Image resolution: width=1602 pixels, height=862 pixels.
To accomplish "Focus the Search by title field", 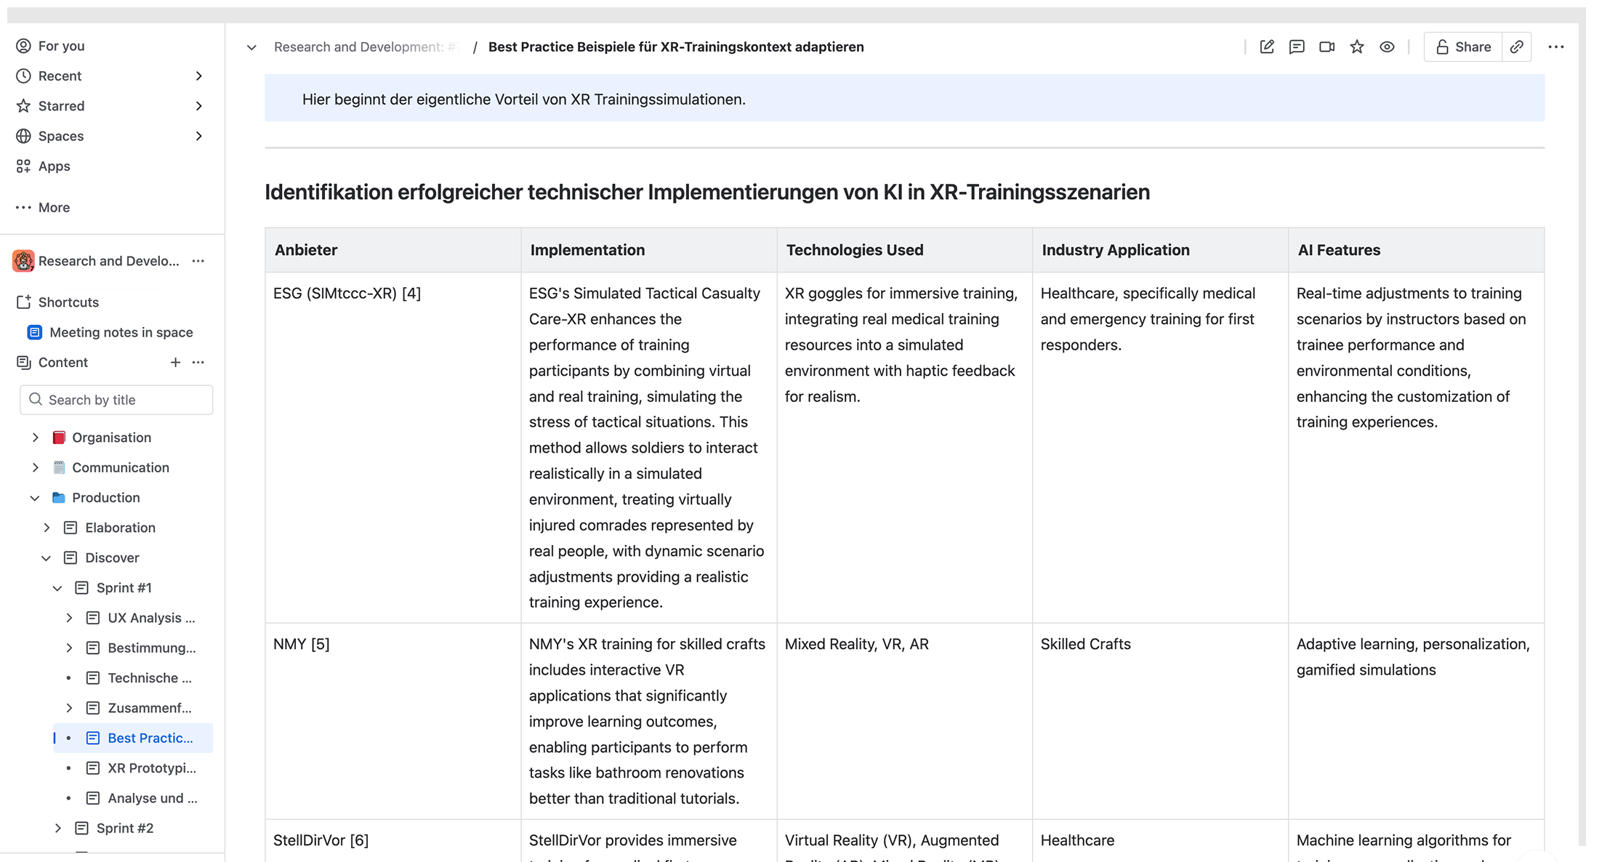I will tap(116, 400).
